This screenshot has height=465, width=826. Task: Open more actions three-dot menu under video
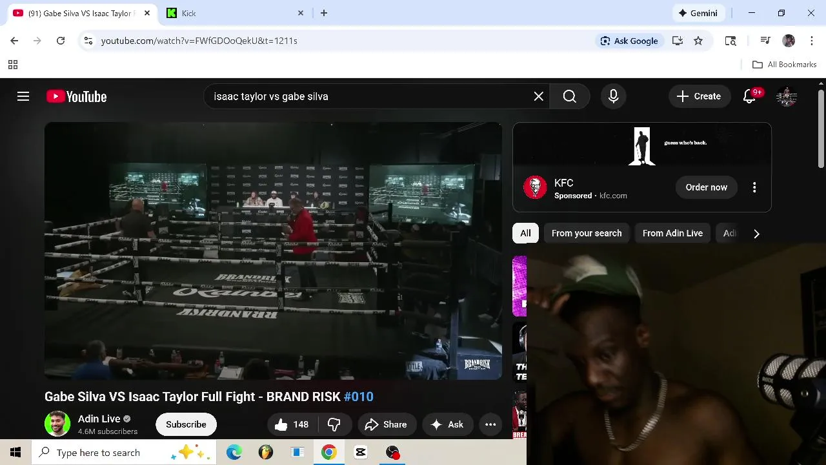(x=490, y=424)
